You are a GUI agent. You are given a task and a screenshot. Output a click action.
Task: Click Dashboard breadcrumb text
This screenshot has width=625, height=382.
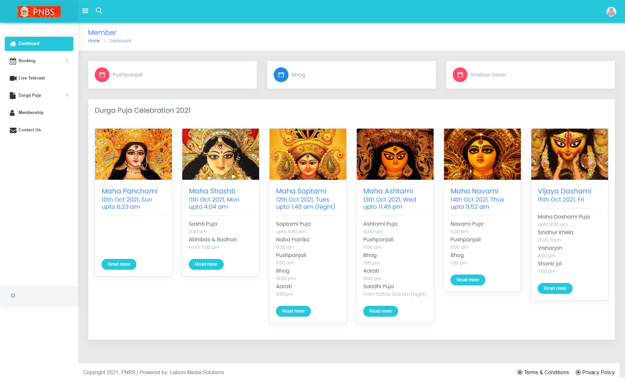(x=120, y=41)
